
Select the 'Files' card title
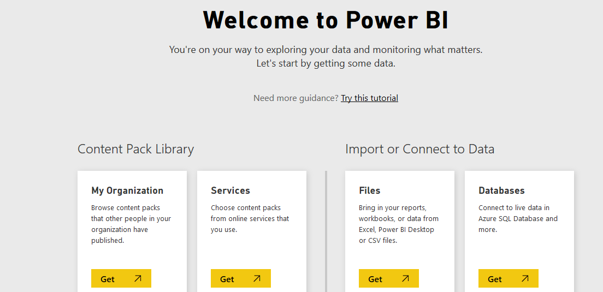pyautogui.click(x=370, y=190)
